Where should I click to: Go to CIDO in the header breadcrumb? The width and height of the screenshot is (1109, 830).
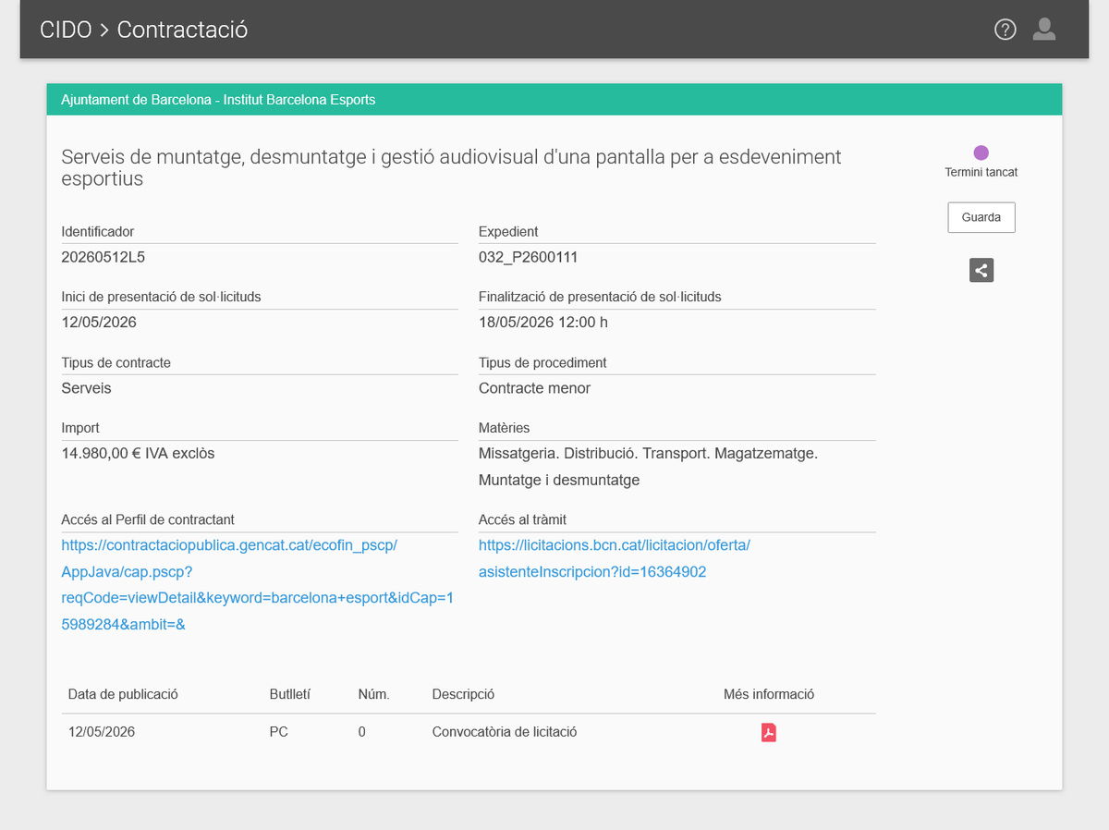pos(66,30)
